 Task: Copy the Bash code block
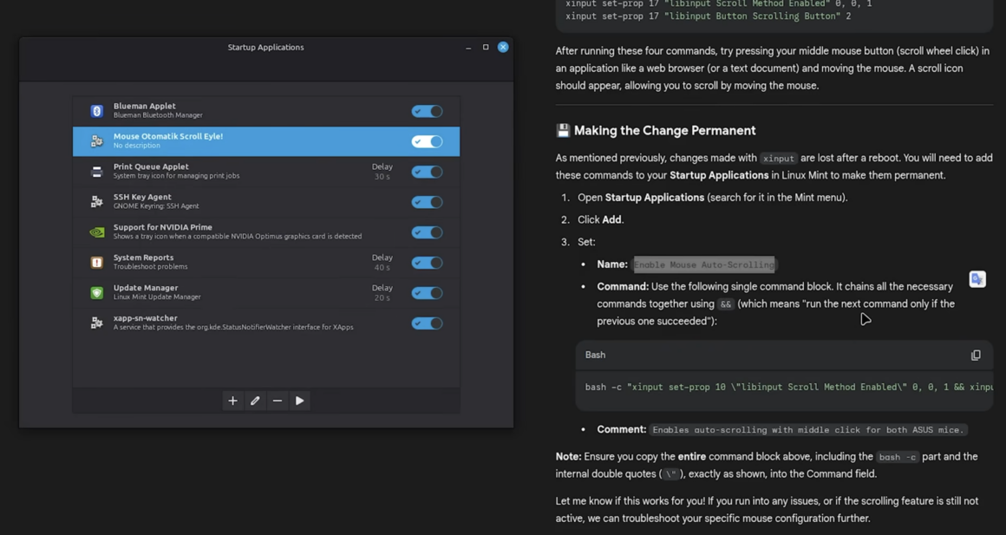976,356
